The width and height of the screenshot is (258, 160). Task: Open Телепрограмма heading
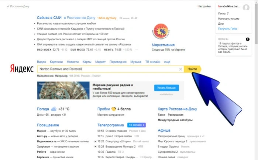111,125
